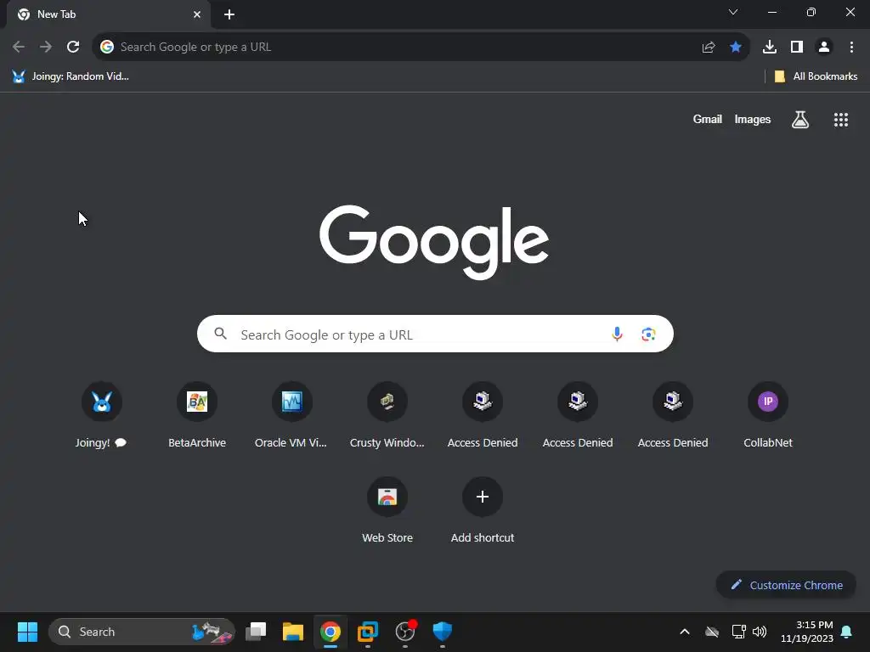Click the Chrome icon in taskbar
This screenshot has width=870, height=652.
coord(330,632)
